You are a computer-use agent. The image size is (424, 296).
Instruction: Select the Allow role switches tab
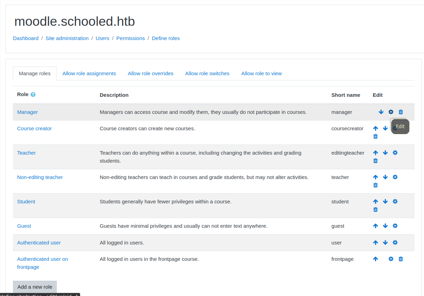(x=207, y=73)
